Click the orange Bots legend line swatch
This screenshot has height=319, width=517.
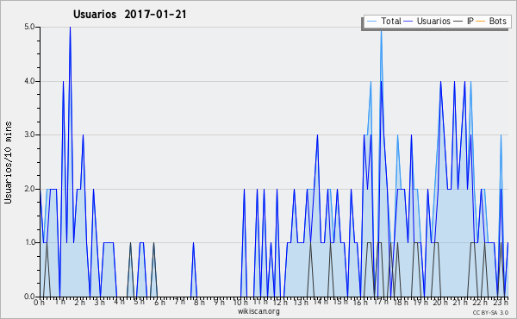click(481, 22)
